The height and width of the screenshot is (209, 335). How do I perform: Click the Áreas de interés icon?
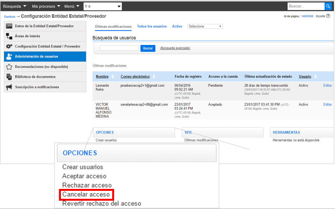pyautogui.click(x=9, y=36)
